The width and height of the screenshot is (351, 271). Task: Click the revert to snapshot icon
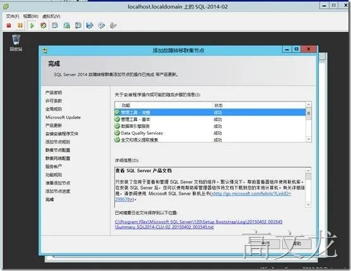point(67,26)
